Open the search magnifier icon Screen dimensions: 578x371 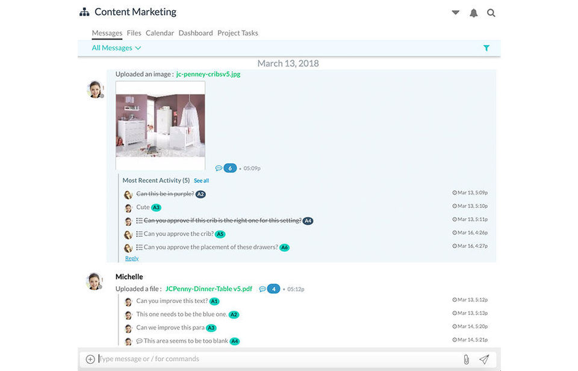point(491,13)
